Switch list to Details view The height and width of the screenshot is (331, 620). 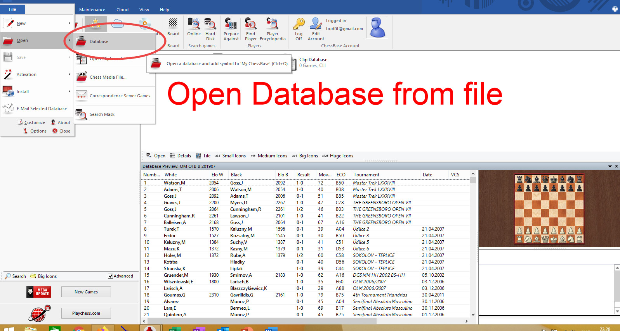(x=181, y=156)
